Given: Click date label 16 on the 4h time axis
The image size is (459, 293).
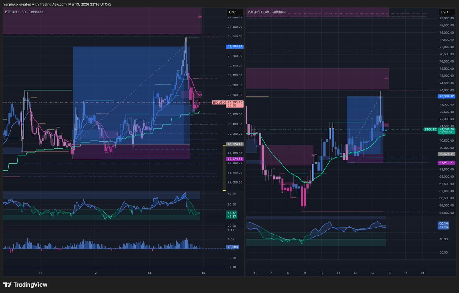Looking at the screenshot, I should tap(422, 273).
